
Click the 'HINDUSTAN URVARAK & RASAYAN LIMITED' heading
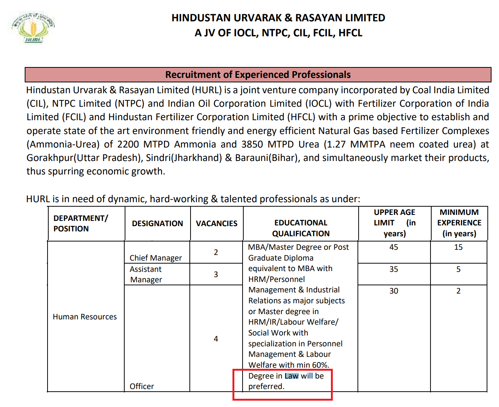click(x=278, y=18)
